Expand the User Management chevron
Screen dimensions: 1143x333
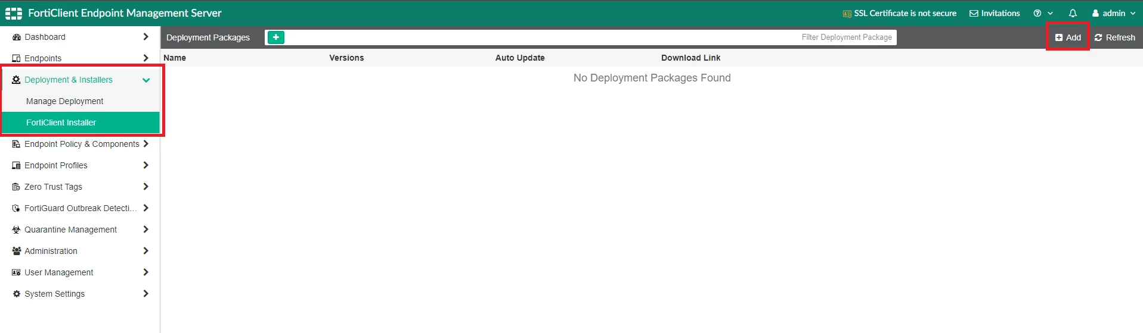tap(145, 272)
